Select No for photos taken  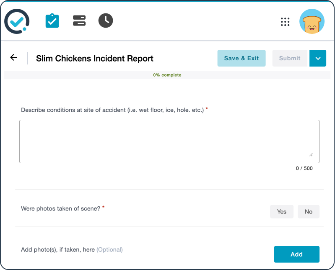[x=309, y=212]
